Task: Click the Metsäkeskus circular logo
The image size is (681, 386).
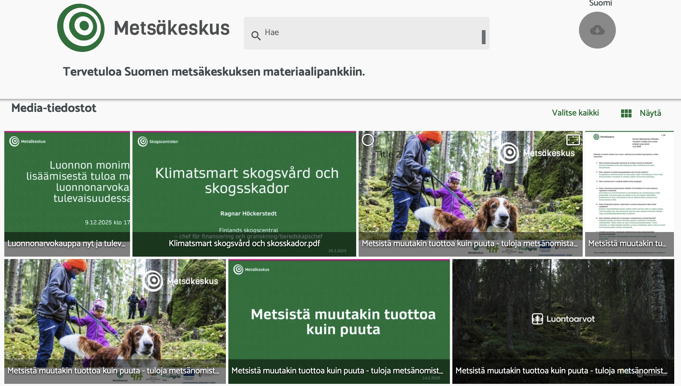Action: [x=81, y=28]
